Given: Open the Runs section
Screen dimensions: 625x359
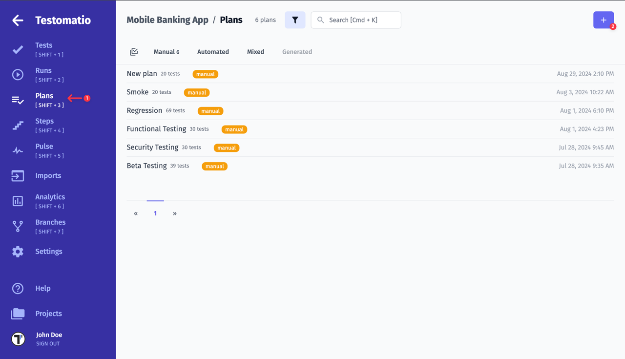Looking at the screenshot, I should (43, 70).
